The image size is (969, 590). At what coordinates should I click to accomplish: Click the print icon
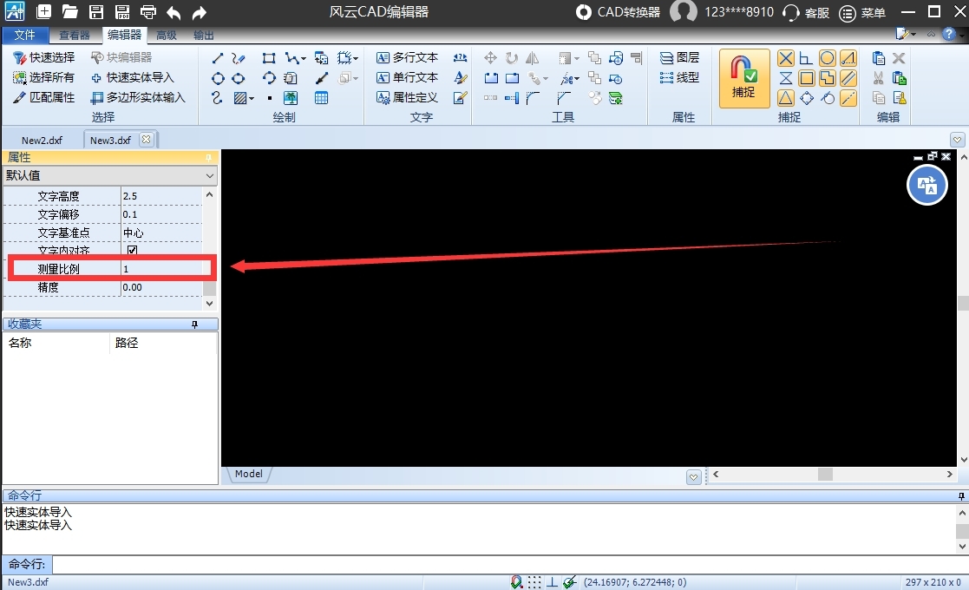click(148, 11)
